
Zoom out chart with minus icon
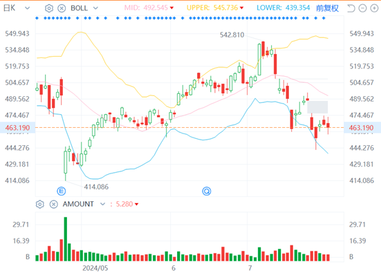click(x=362, y=8)
